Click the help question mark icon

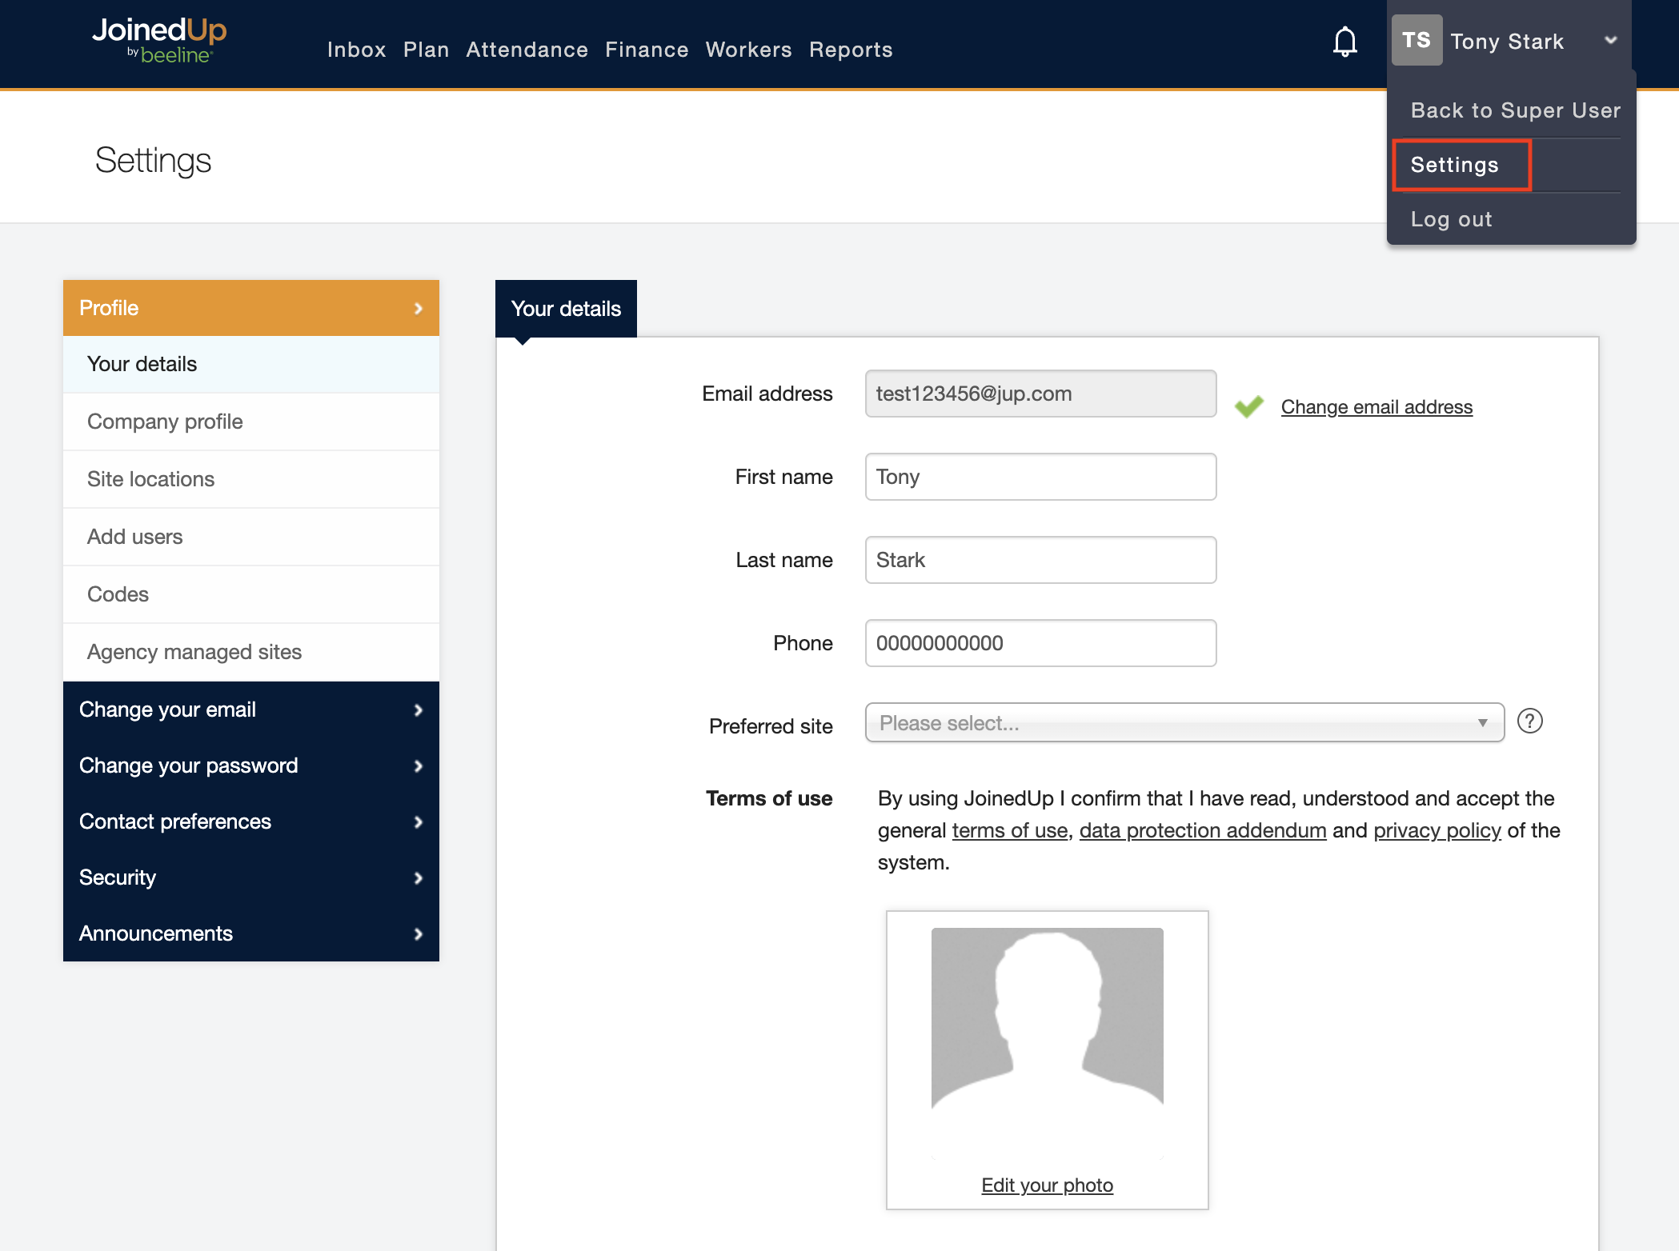(1529, 721)
